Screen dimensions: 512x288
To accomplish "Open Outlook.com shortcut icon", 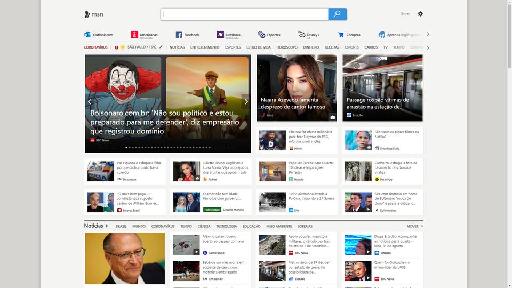I will [x=87, y=35].
